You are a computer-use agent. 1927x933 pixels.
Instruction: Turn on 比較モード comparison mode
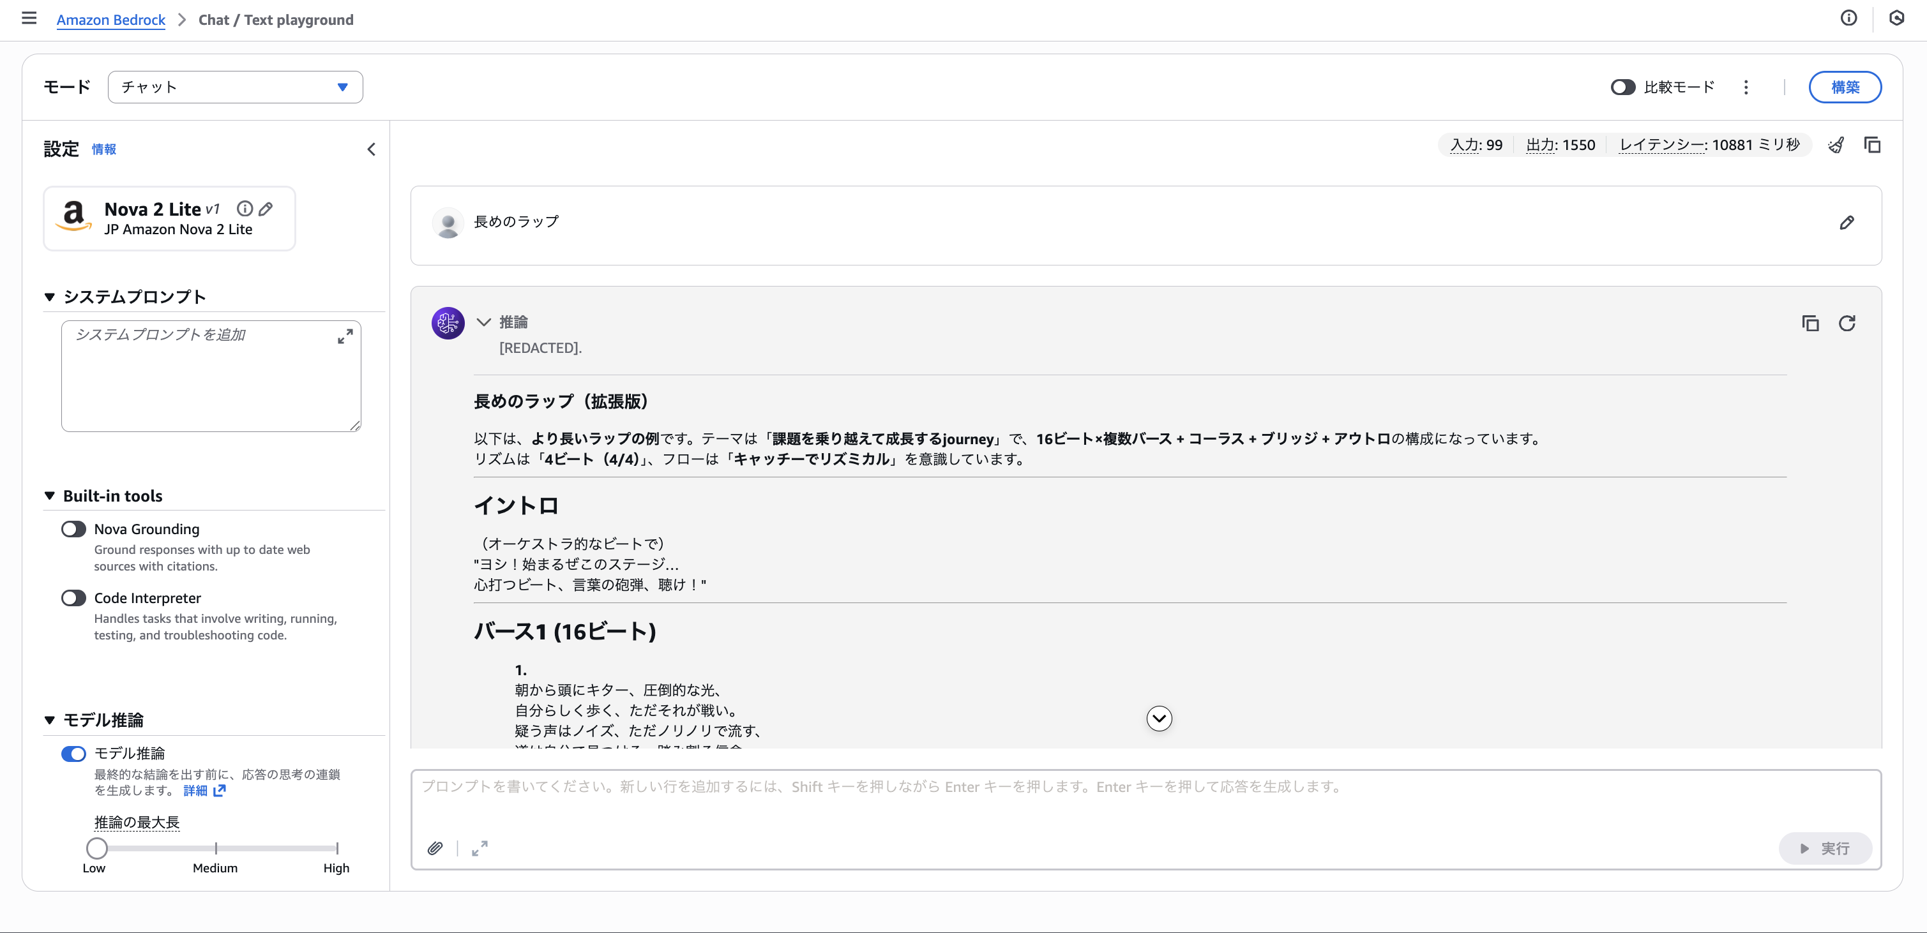pyautogui.click(x=1622, y=87)
